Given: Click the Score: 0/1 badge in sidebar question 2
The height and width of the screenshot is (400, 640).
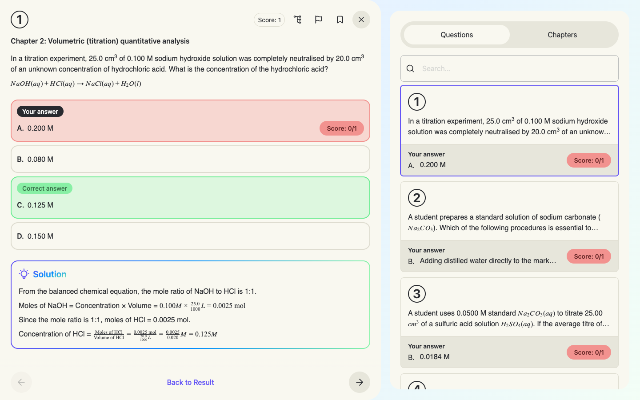Looking at the screenshot, I should point(589,256).
